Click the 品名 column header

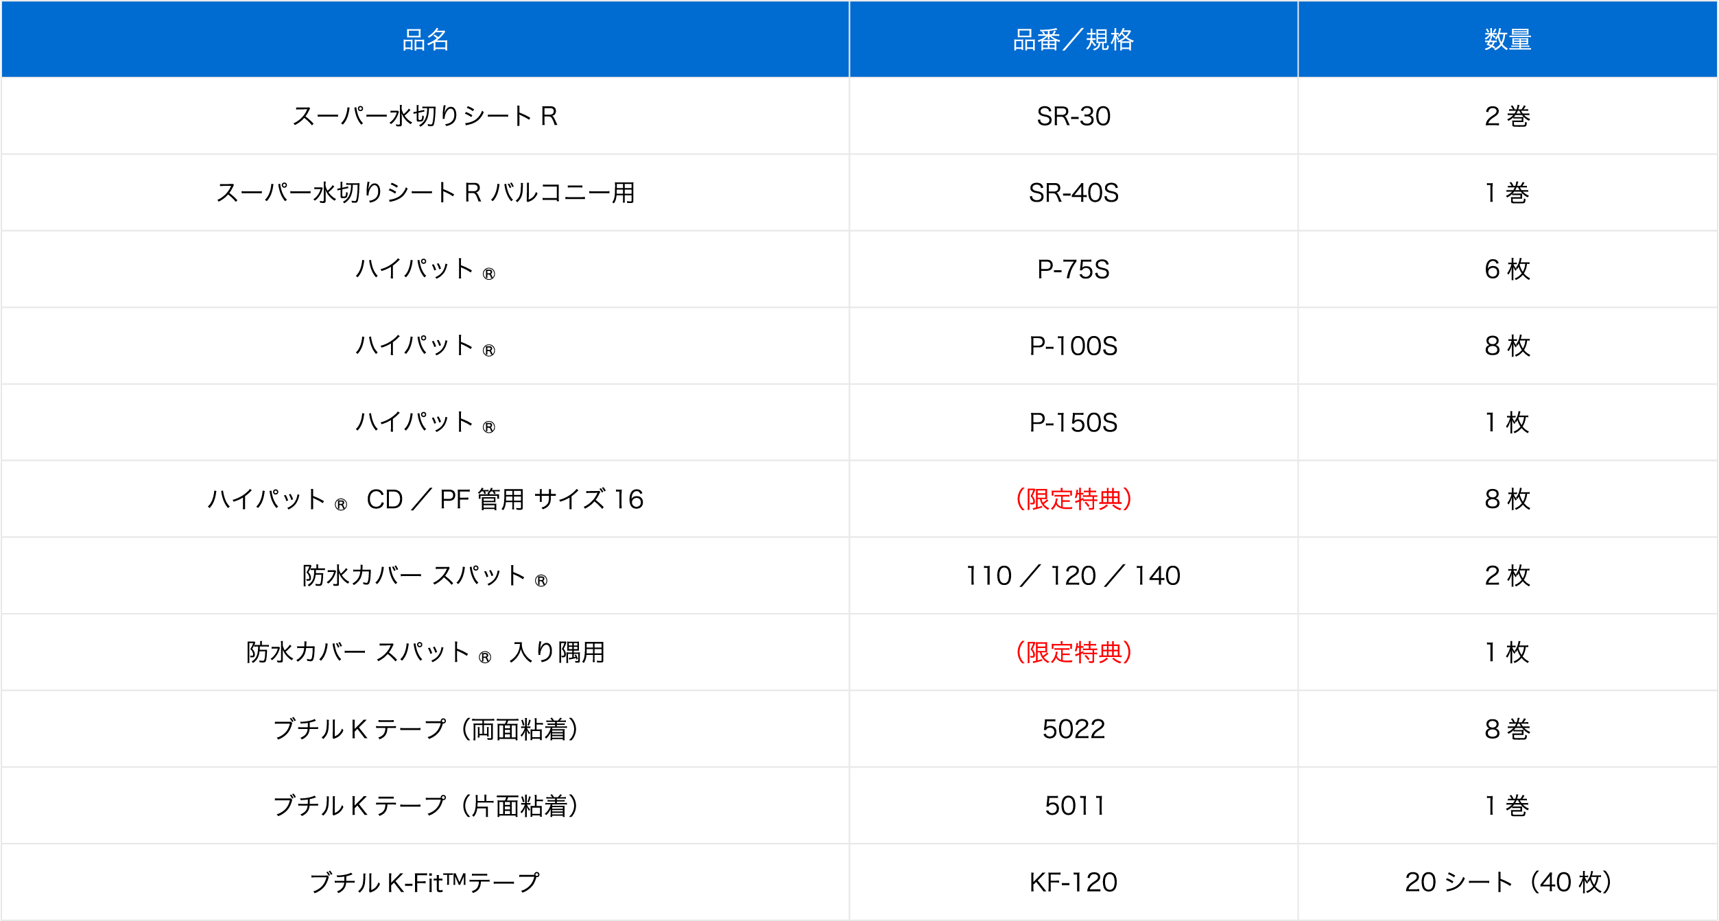click(425, 40)
